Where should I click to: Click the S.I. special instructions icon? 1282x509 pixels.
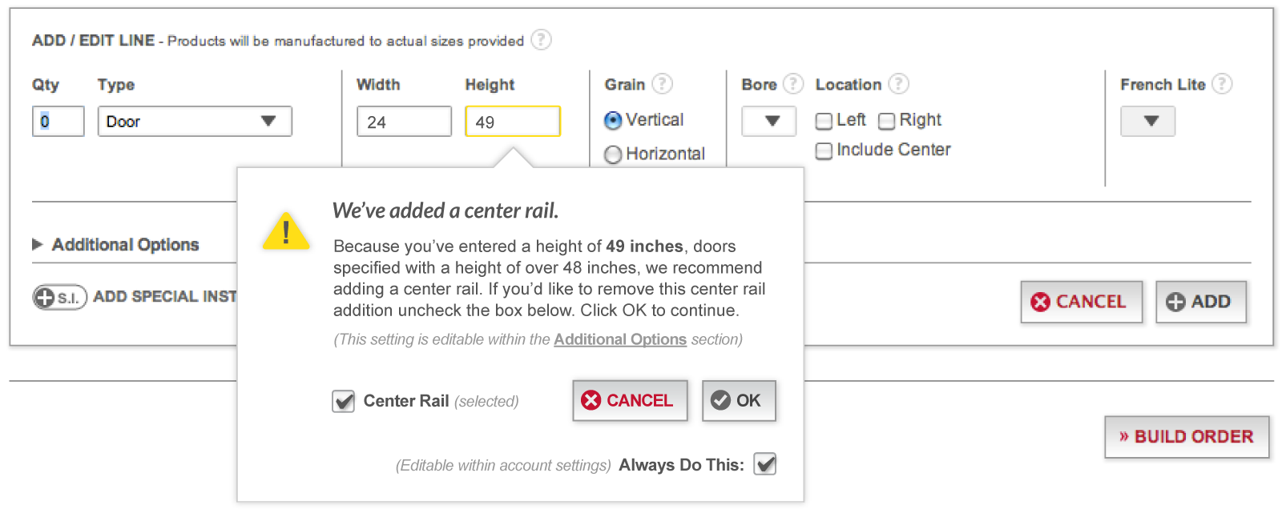coord(59,297)
